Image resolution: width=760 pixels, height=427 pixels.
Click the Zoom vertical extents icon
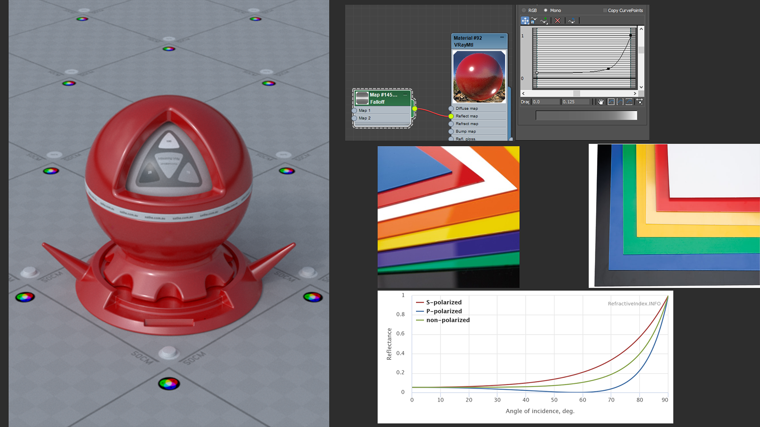point(629,102)
